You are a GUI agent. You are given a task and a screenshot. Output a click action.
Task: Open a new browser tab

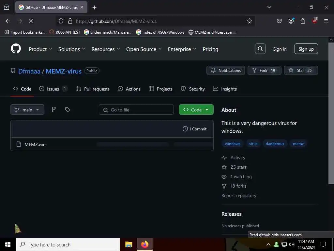94,8
